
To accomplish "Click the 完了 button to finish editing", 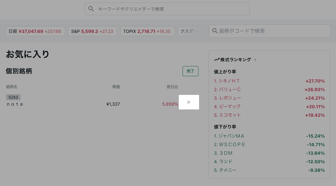I will [x=190, y=71].
